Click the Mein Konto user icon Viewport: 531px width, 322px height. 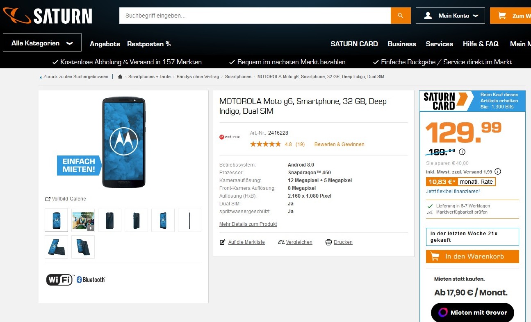pos(428,16)
